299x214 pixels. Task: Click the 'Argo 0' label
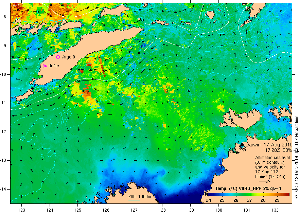coord(69,57)
